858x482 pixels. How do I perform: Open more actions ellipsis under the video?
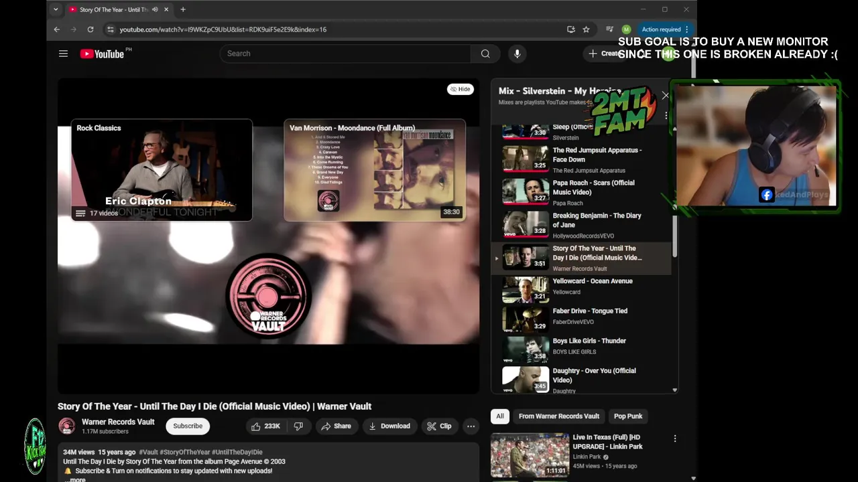(471, 426)
